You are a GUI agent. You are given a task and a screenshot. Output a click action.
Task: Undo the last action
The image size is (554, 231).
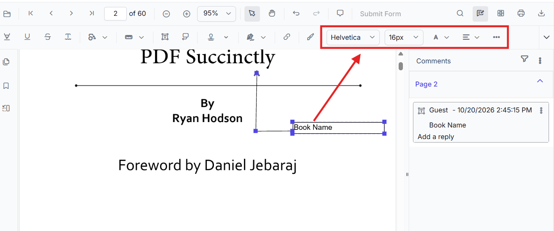click(x=296, y=14)
